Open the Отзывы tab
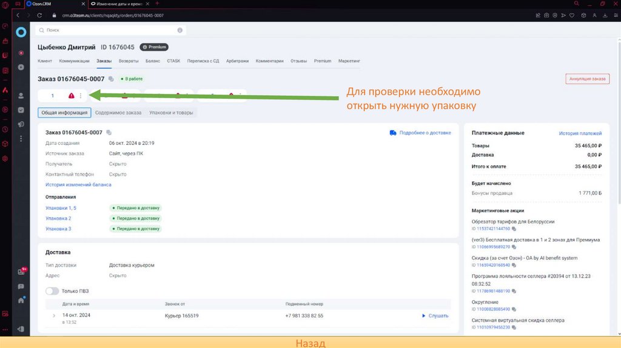The height and width of the screenshot is (348, 621). [x=298, y=61]
